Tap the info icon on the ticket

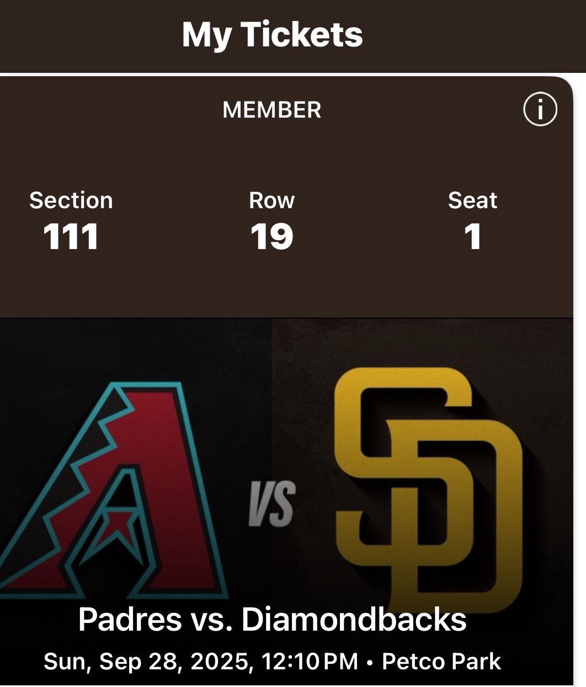click(x=540, y=109)
